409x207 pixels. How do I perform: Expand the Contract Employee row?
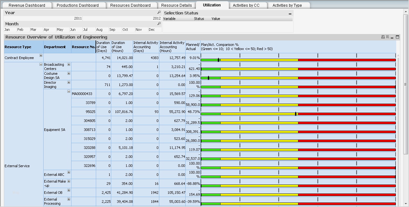41,56
